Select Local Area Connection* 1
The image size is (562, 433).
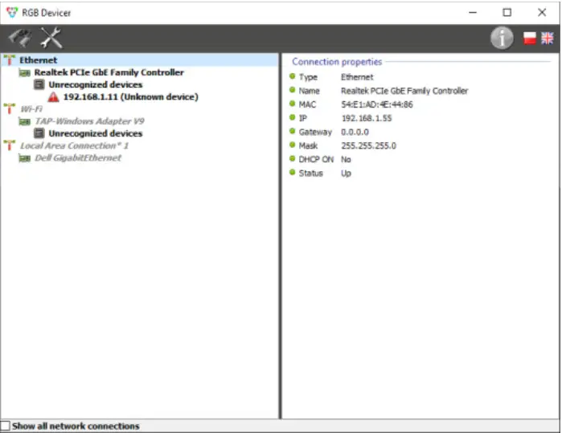[x=74, y=145]
